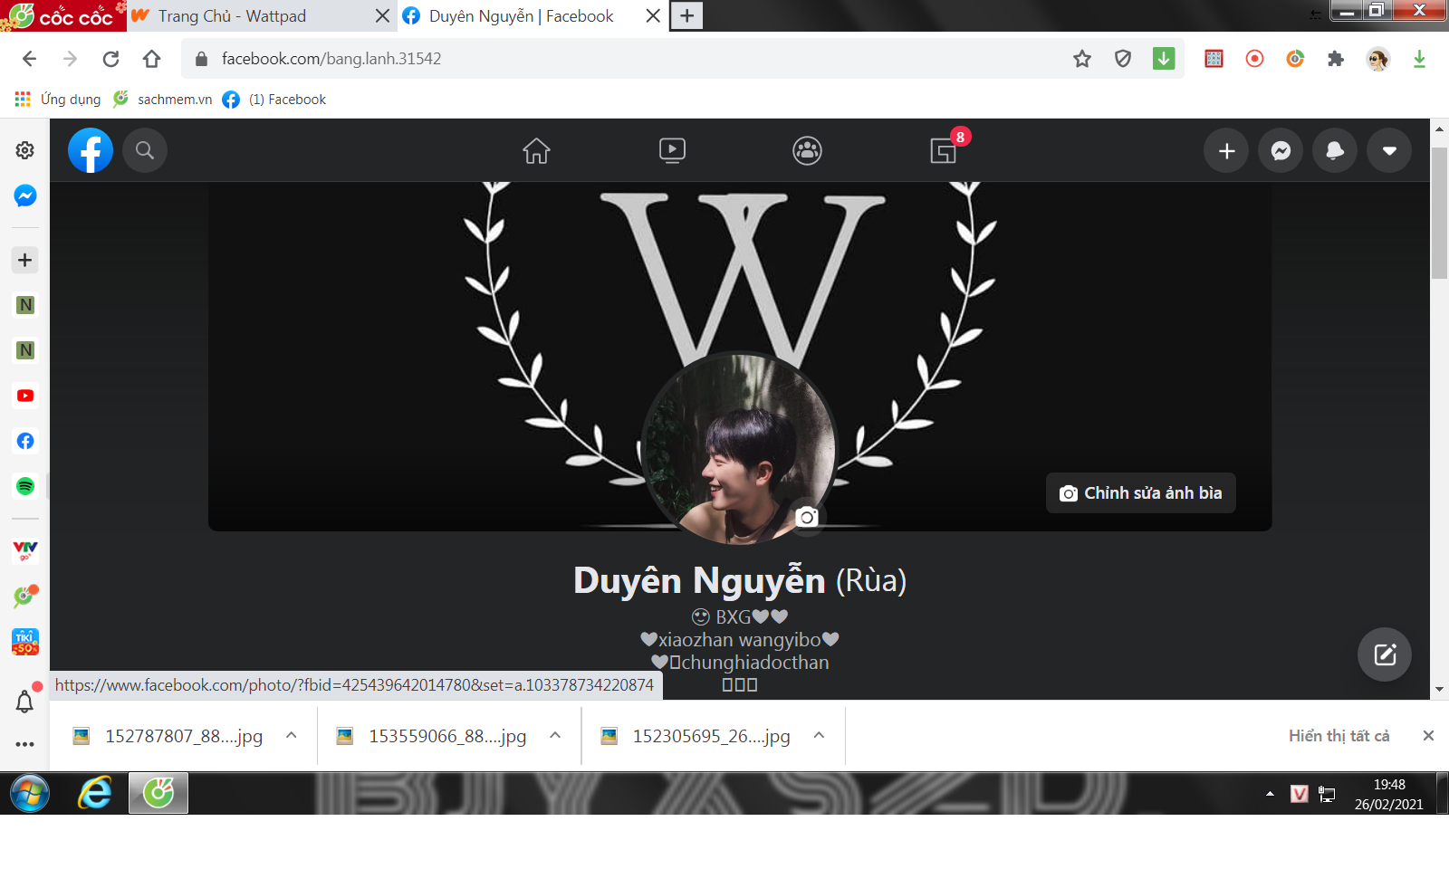Open Facebook notifications bell
Screen dimensions: 1449x869
1335,150
